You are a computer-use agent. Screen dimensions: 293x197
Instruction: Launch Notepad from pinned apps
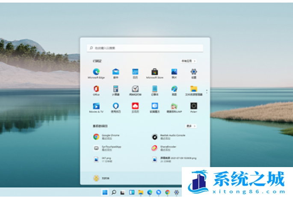point(154,89)
